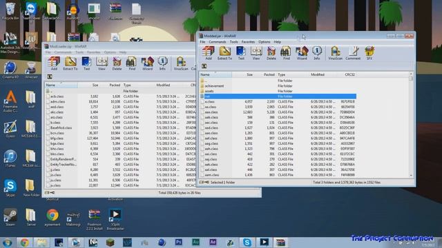Open Recycle Bin desktop icon

[10, 11]
